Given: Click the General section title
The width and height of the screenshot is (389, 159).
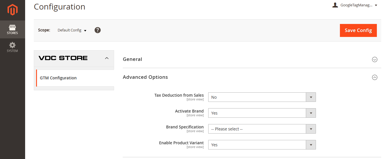Looking at the screenshot, I should [x=132, y=59].
